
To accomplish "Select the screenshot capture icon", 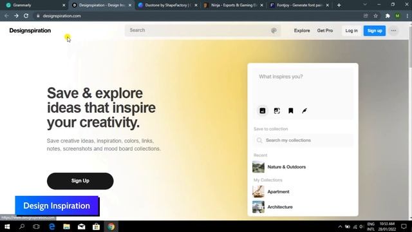I will [277, 111].
